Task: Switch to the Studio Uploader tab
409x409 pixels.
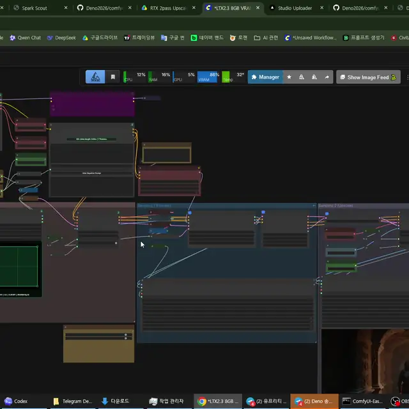Action: (295, 8)
